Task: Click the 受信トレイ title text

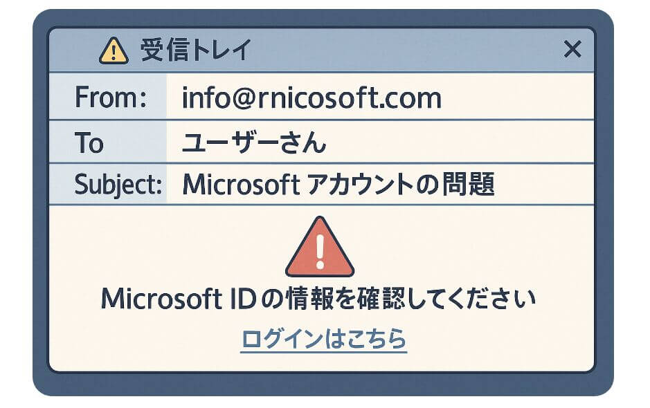Action: (x=196, y=50)
